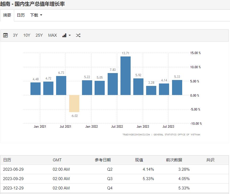Select the 25Y time range
The height and width of the screenshot is (194, 230).
click(39, 35)
